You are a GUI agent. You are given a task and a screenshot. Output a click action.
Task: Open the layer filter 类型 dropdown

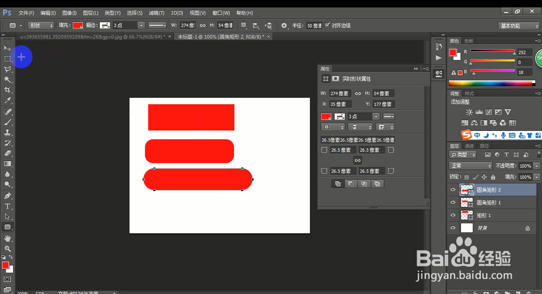(x=463, y=154)
